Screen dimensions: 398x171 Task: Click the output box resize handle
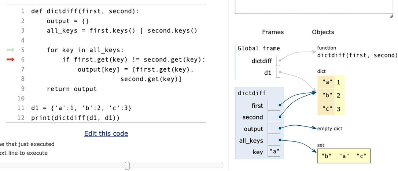[x=391, y=16]
